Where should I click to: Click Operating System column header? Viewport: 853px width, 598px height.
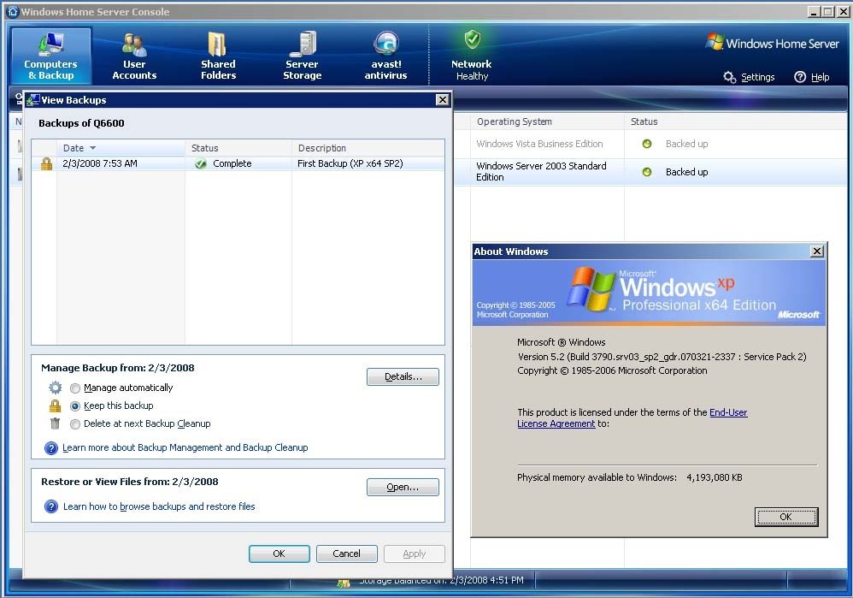(x=547, y=121)
